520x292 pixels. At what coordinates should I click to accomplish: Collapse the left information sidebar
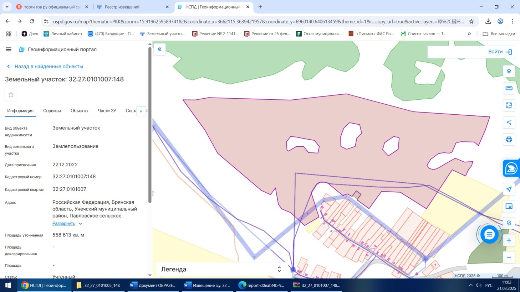159,49
